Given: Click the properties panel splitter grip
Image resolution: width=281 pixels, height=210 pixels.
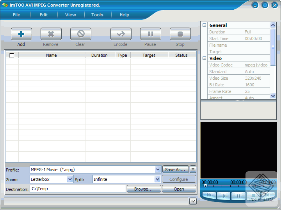Looking at the screenshot, I should tap(239, 100).
